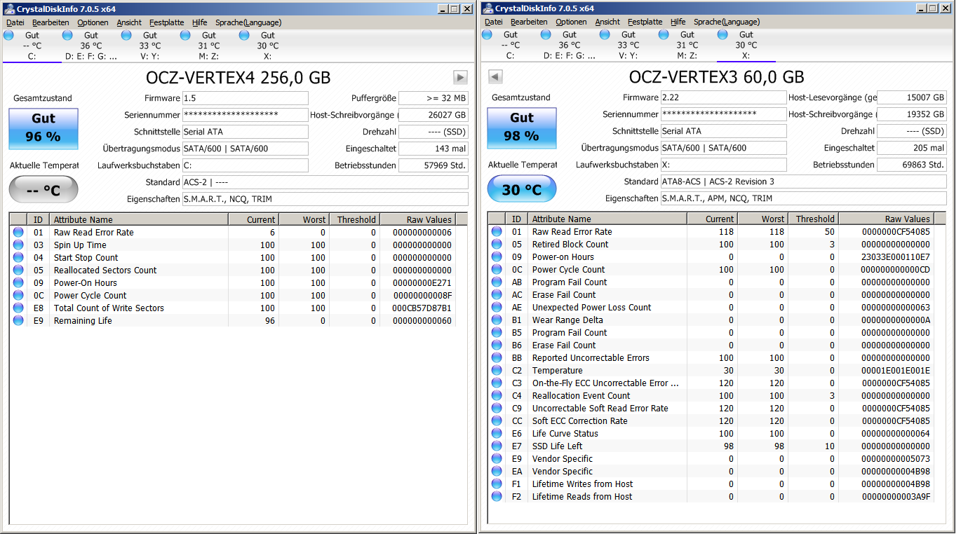This screenshot has height=534, width=961.
Task: Select Start Stop Count row
Action: pyautogui.click(x=232, y=257)
